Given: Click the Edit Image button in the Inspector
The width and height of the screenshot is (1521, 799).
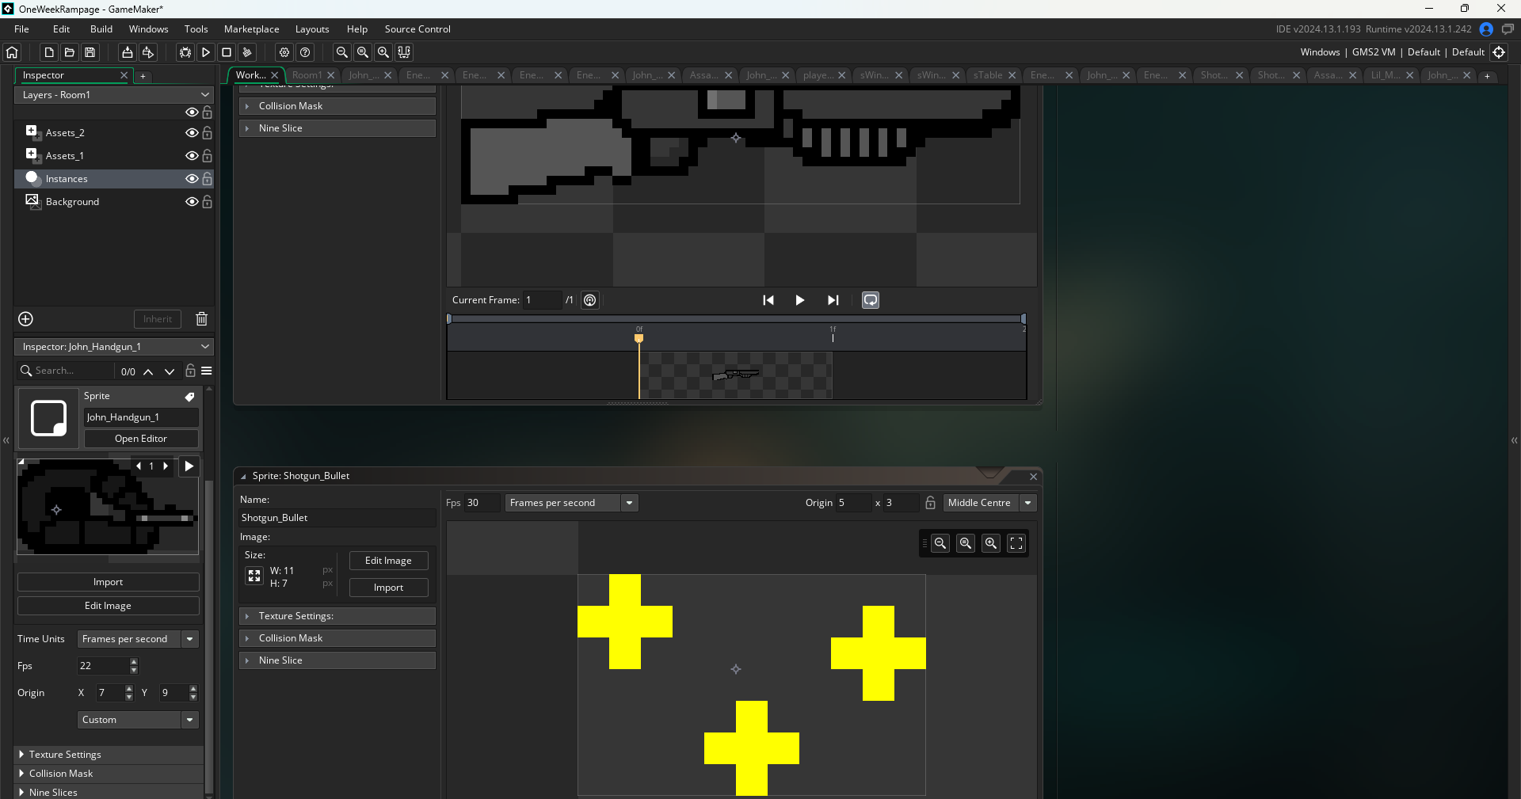Looking at the screenshot, I should pos(109,606).
